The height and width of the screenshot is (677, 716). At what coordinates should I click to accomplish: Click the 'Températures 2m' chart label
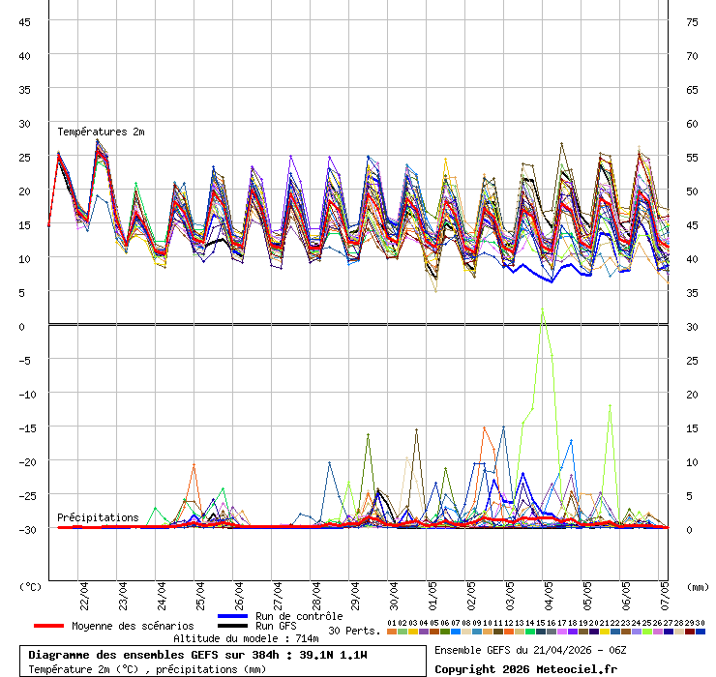coord(101,132)
